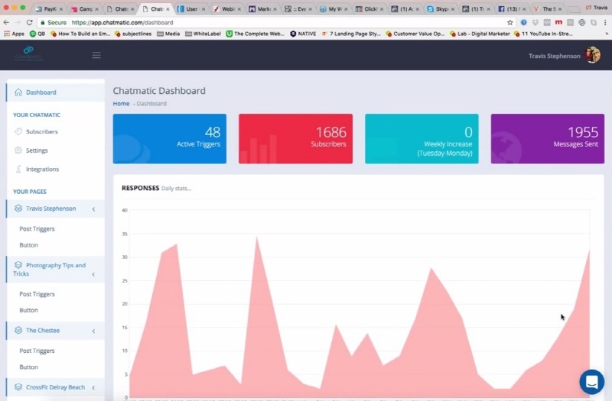The width and height of the screenshot is (612, 401).
Task: Open the Weekly Increase card
Action: [x=422, y=139]
